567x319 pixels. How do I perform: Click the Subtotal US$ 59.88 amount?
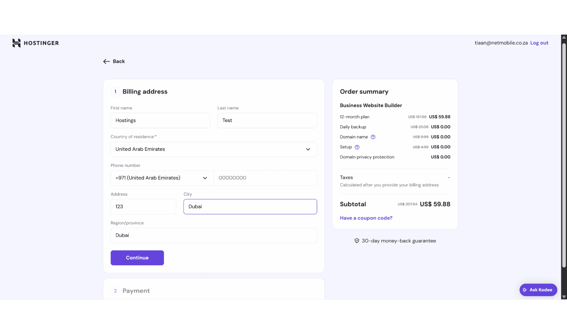[435, 204]
